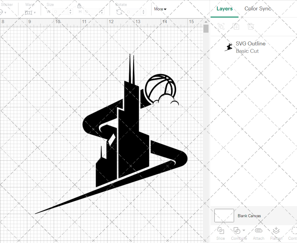Select the Slice tool
The image size is (297, 243).
point(220,234)
